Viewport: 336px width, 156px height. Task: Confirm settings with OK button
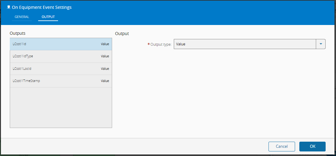coord(312,147)
